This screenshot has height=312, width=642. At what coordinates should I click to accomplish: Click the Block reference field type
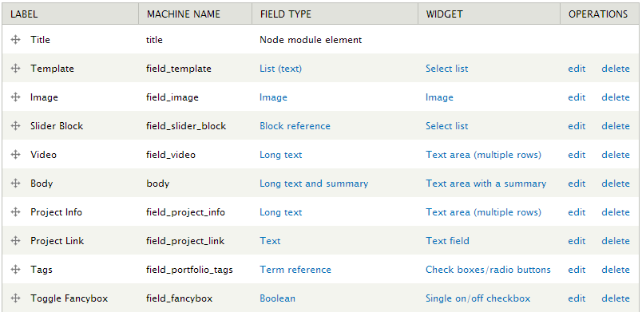click(295, 126)
